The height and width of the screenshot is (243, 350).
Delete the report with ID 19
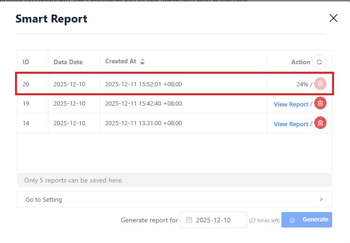320,104
